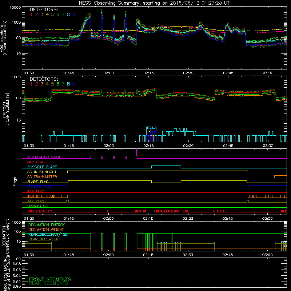
Task: Select yellow detector 4 in the front segments legend
Action: 47,15
